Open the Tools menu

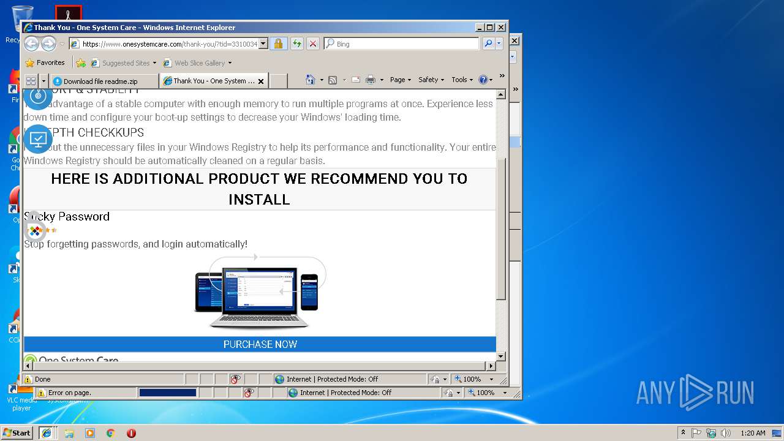coord(462,80)
